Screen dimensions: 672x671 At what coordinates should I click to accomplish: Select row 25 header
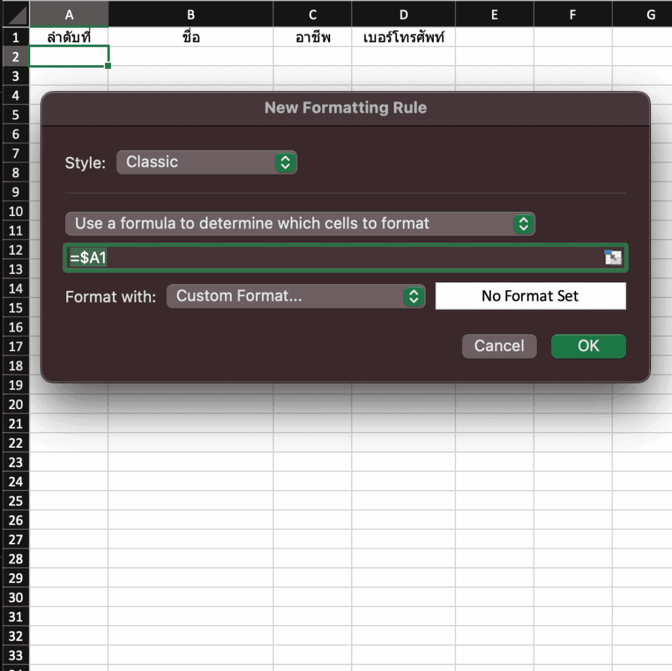click(x=16, y=501)
